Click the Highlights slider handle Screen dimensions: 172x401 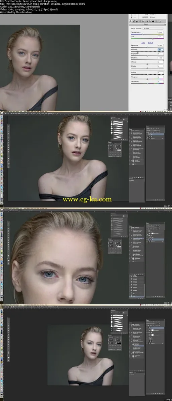pyautogui.click(x=147, y=56)
